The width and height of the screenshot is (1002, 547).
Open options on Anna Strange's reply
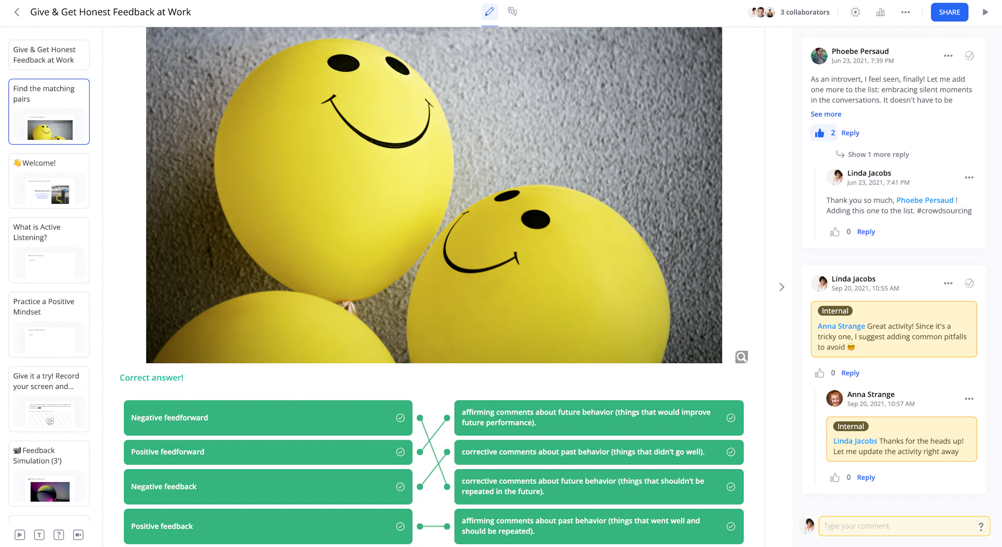(969, 399)
